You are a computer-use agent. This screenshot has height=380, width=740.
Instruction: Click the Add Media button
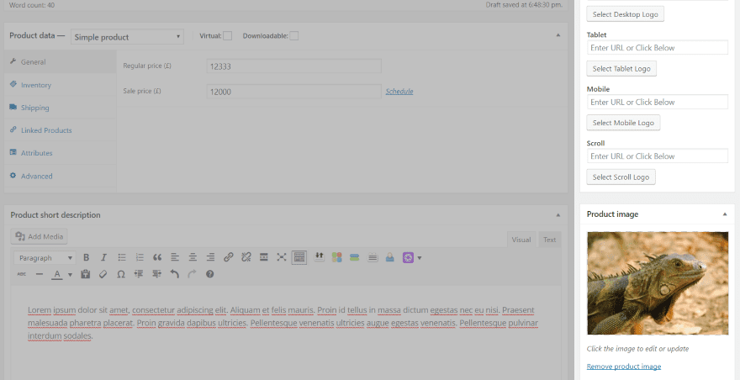(40, 237)
